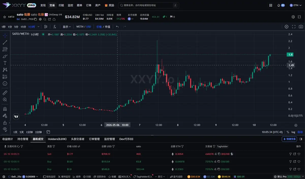Open notifications bell with 62 badge

point(281,5)
